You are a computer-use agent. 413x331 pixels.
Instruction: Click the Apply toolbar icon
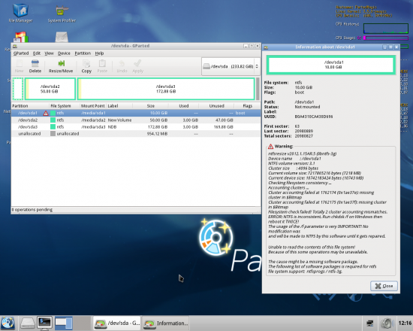137,66
